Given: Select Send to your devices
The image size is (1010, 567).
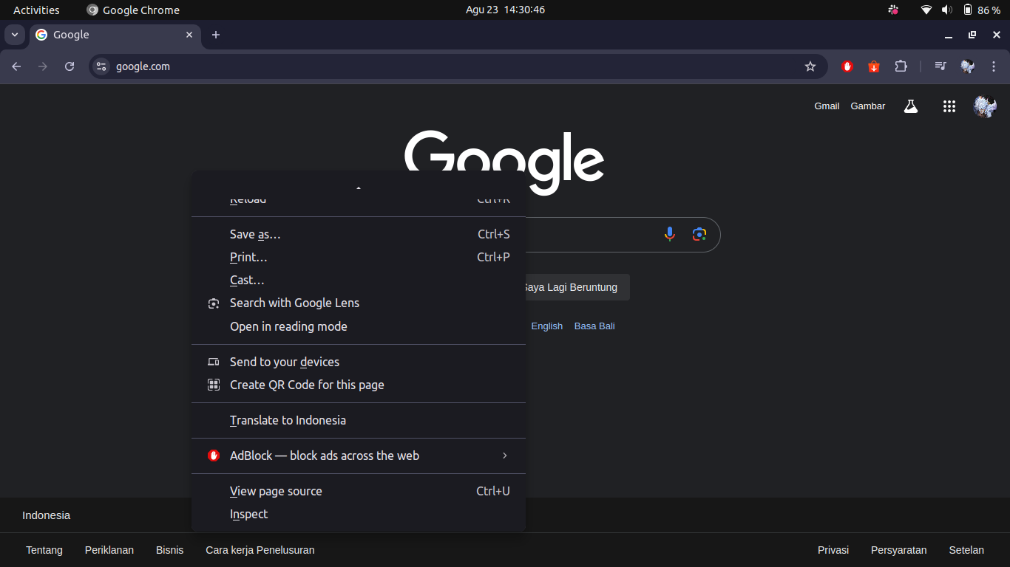Looking at the screenshot, I should point(359,362).
